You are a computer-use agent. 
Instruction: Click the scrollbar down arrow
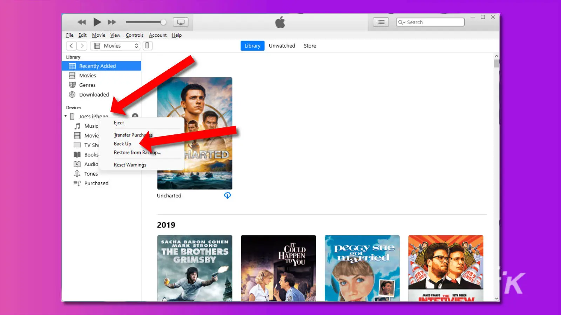(x=496, y=299)
